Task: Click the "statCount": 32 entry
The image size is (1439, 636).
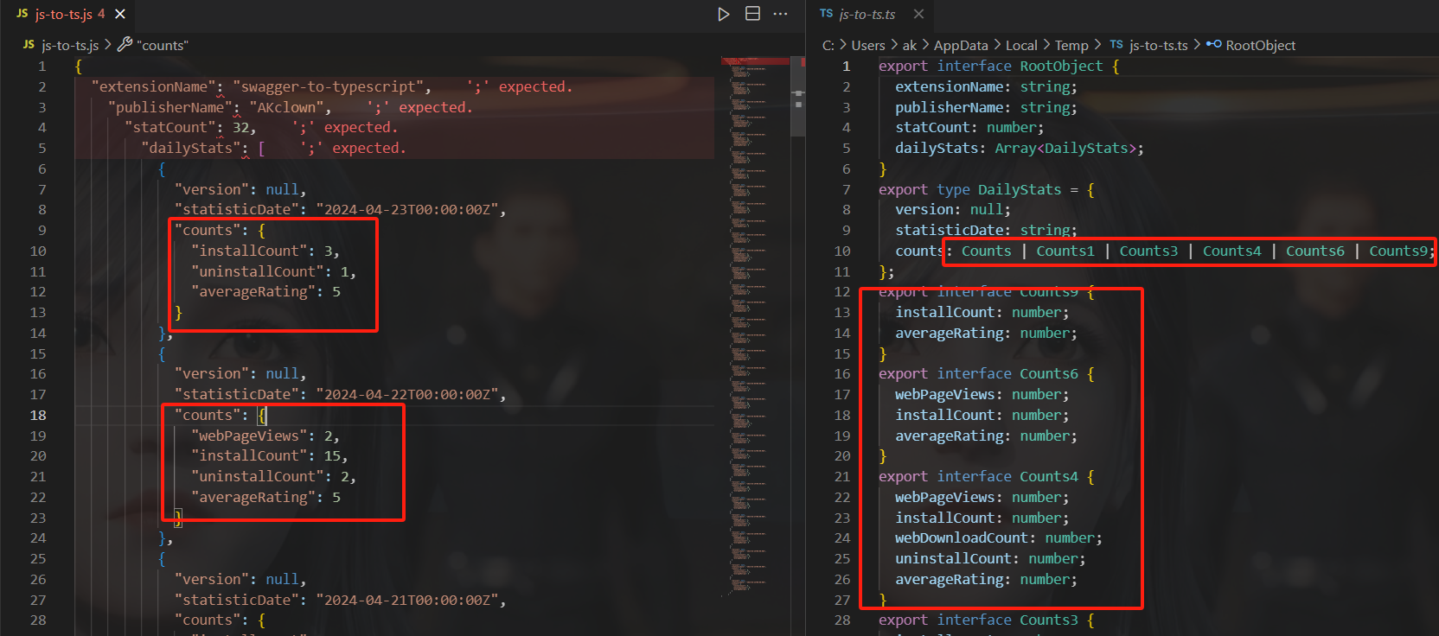Action: (x=191, y=128)
